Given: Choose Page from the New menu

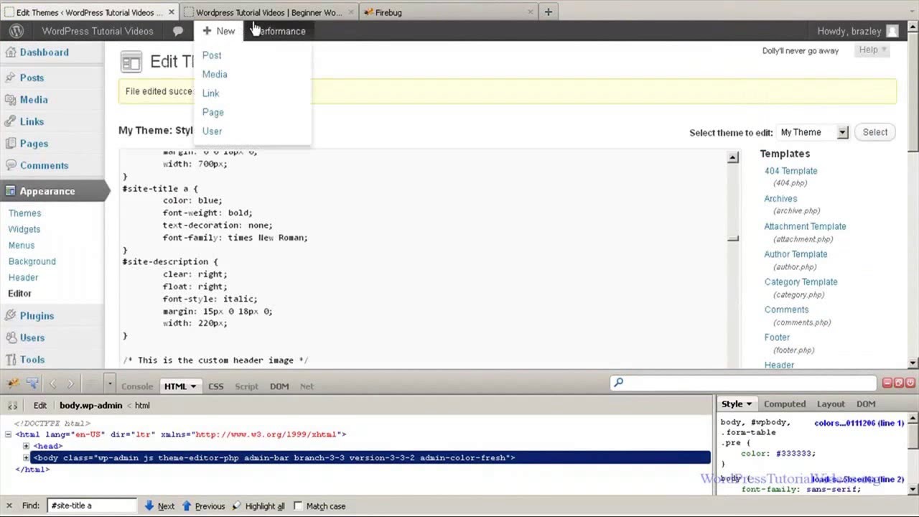Looking at the screenshot, I should tap(213, 112).
